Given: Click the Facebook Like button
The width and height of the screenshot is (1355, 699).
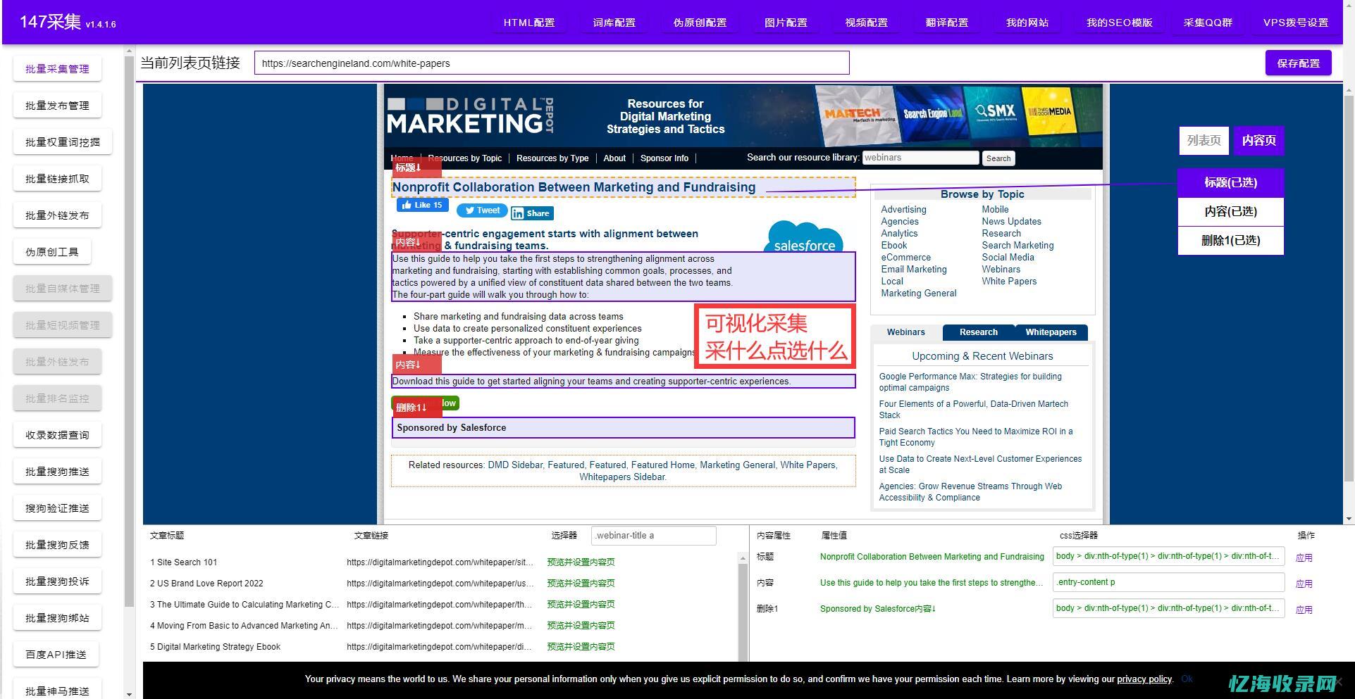Looking at the screenshot, I should (x=422, y=205).
